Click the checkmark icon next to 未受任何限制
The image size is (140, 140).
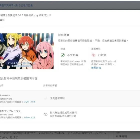[45, 98]
